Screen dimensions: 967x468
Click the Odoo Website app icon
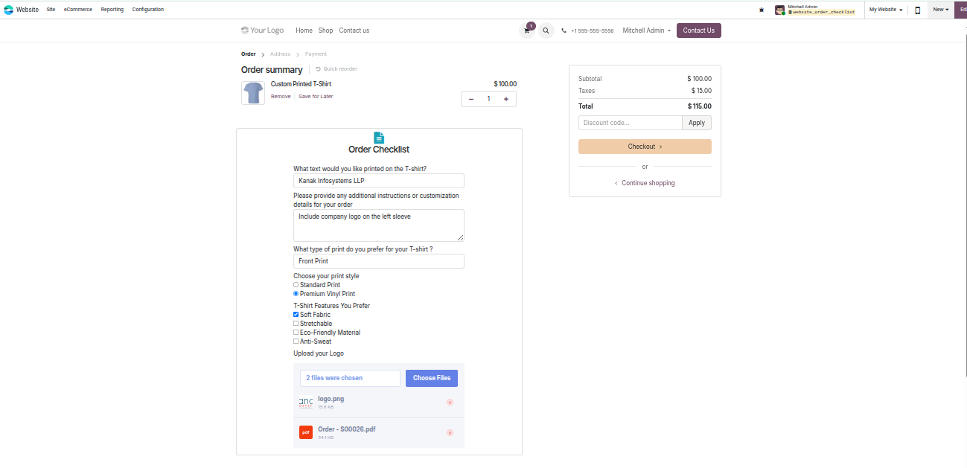click(8, 10)
